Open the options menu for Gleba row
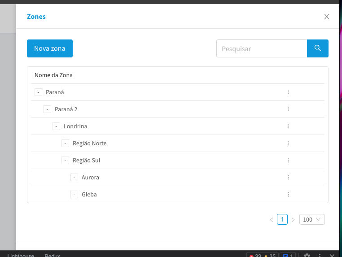The height and width of the screenshot is (257, 342). pyautogui.click(x=289, y=194)
